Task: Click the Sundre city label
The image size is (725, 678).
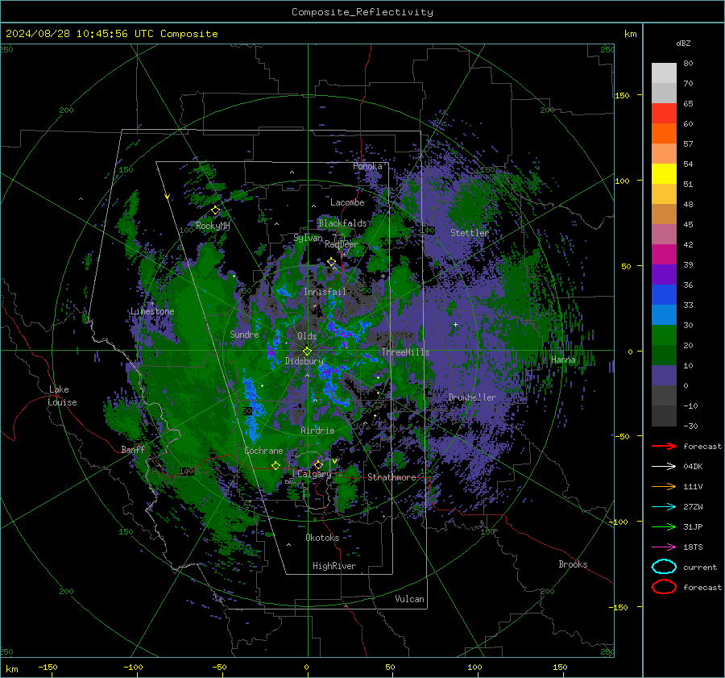Action: point(244,334)
